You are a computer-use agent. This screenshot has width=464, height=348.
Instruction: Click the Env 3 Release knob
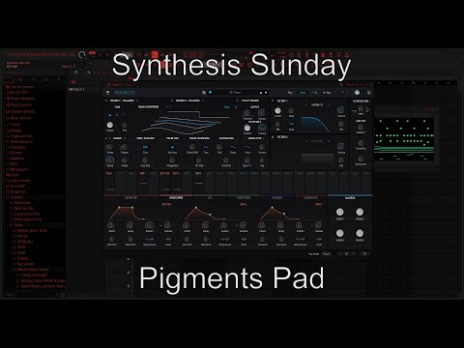(x=319, y=225)
